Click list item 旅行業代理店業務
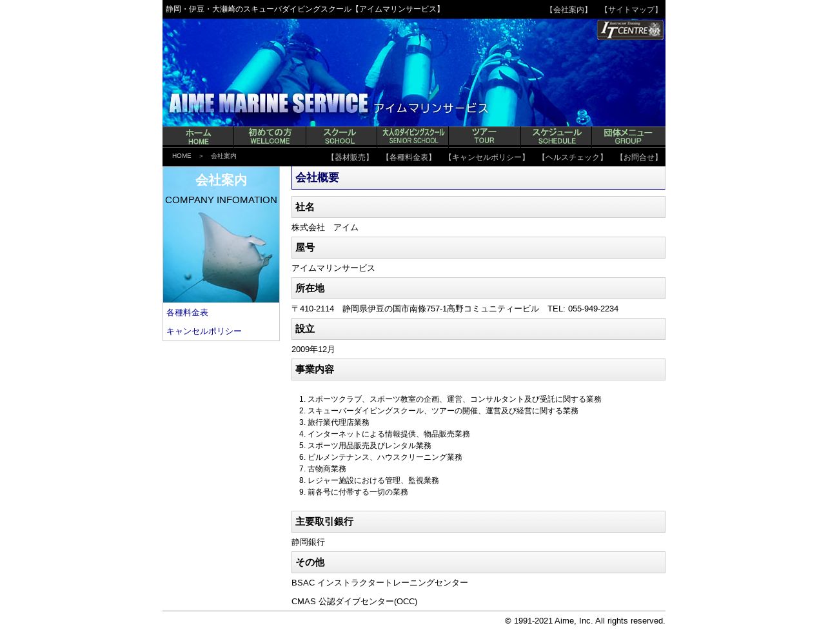Screen dimensions: 828x630 click(x=338, y=423)
